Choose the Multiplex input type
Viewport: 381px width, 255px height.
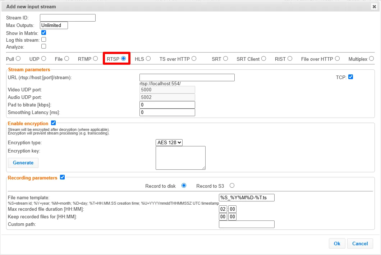click(x=372, y=59)
